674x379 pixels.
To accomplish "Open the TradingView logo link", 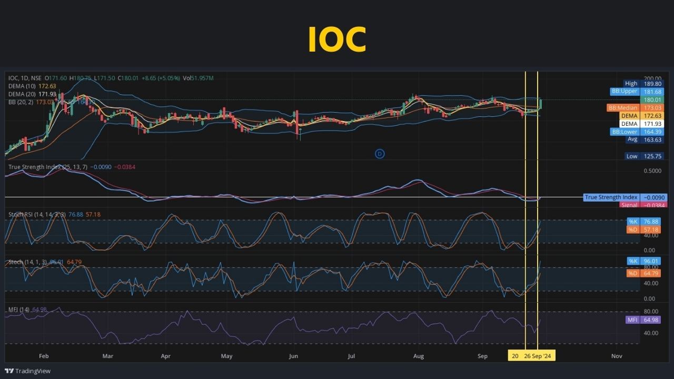I will tap(27, 371).
